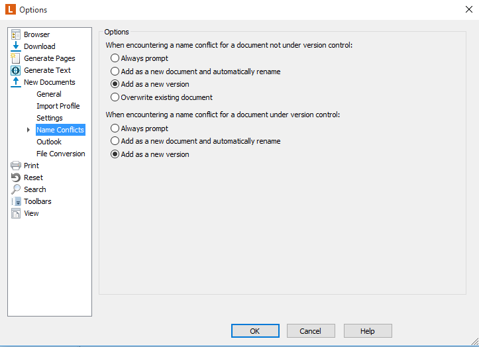Open the Search options category
The width and height of the screenshot is (479, 347).
35,189
